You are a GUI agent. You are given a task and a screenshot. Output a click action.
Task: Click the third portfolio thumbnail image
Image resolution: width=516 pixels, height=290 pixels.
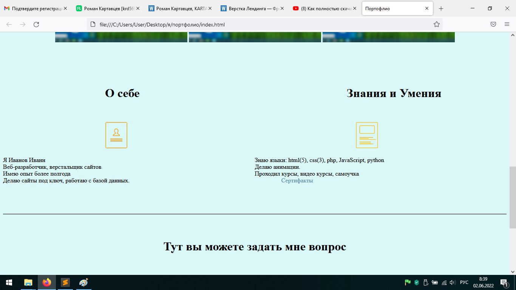(389, 37)
